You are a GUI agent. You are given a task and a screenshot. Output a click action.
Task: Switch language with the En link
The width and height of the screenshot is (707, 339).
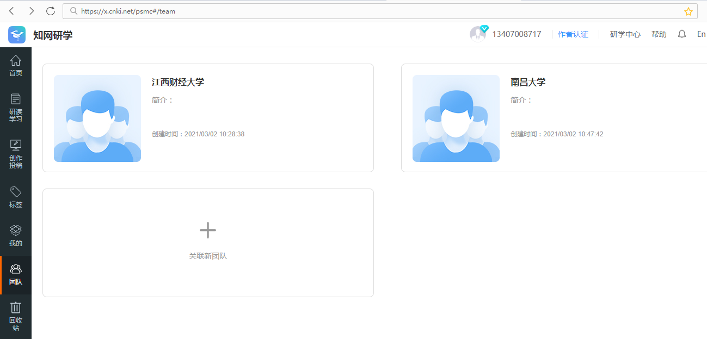[x=701, y=34]
